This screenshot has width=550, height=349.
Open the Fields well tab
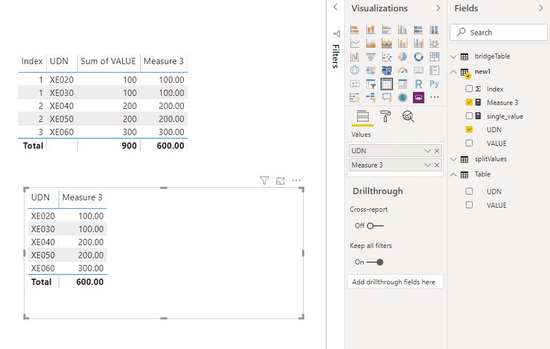tap(363, 116)
